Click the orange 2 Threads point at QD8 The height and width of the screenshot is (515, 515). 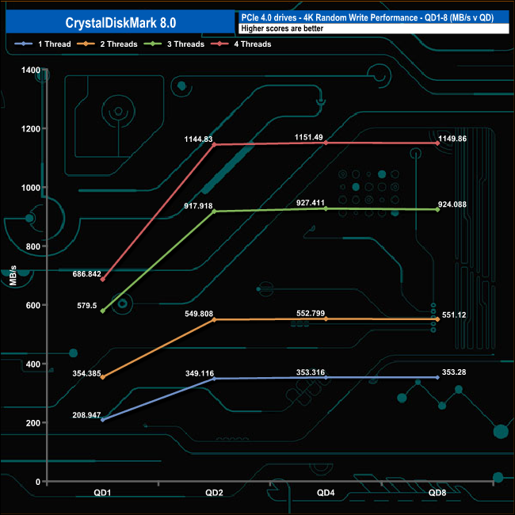(x=437, y=319)
